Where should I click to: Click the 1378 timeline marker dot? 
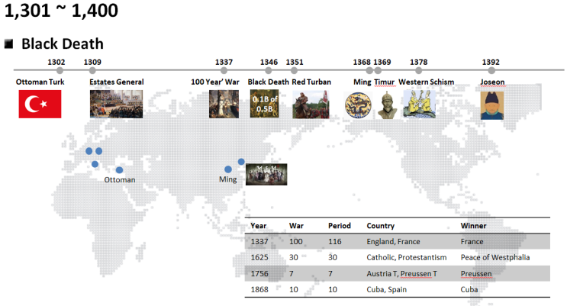[x=419, y=70]
